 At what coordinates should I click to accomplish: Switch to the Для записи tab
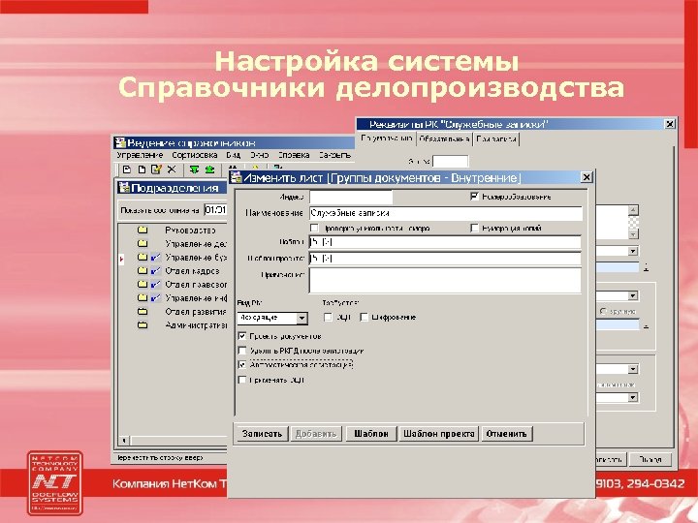(496, 138)
